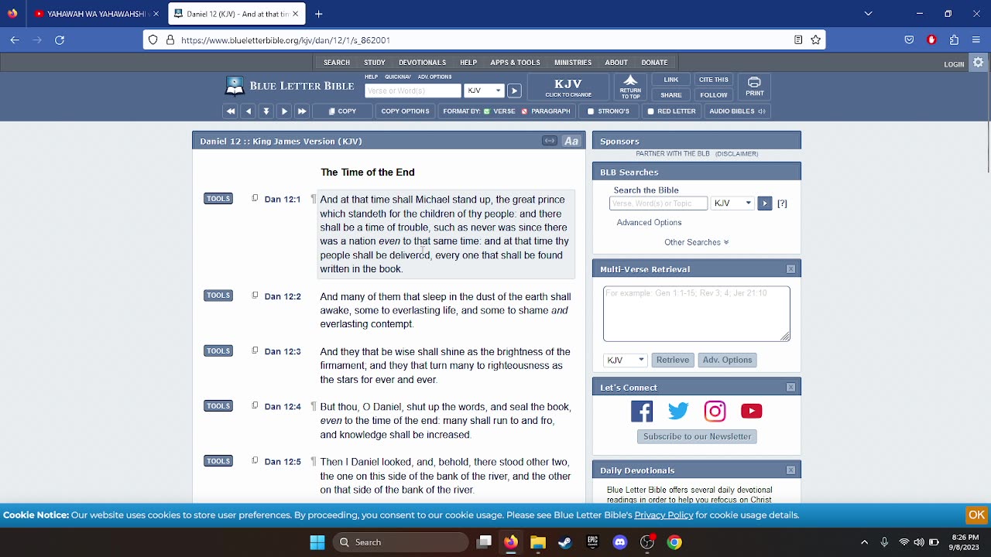991x557 pixels.
Task: Click Subscribe to our Newsletter
Action: [x=698, y=436]
